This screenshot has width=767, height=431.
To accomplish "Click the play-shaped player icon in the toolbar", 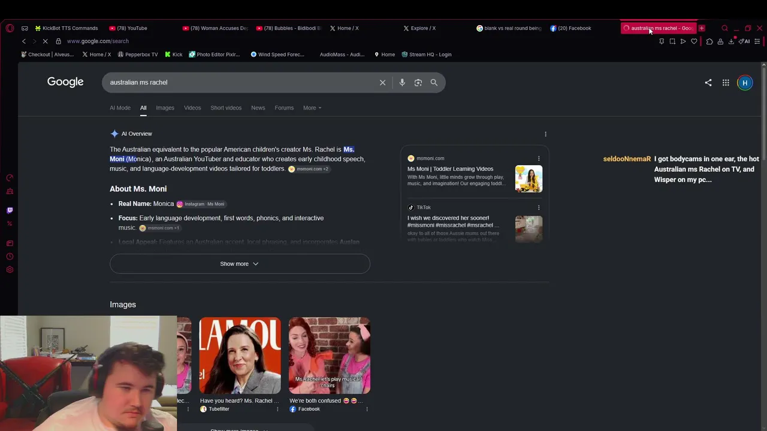I will [683, 41].
